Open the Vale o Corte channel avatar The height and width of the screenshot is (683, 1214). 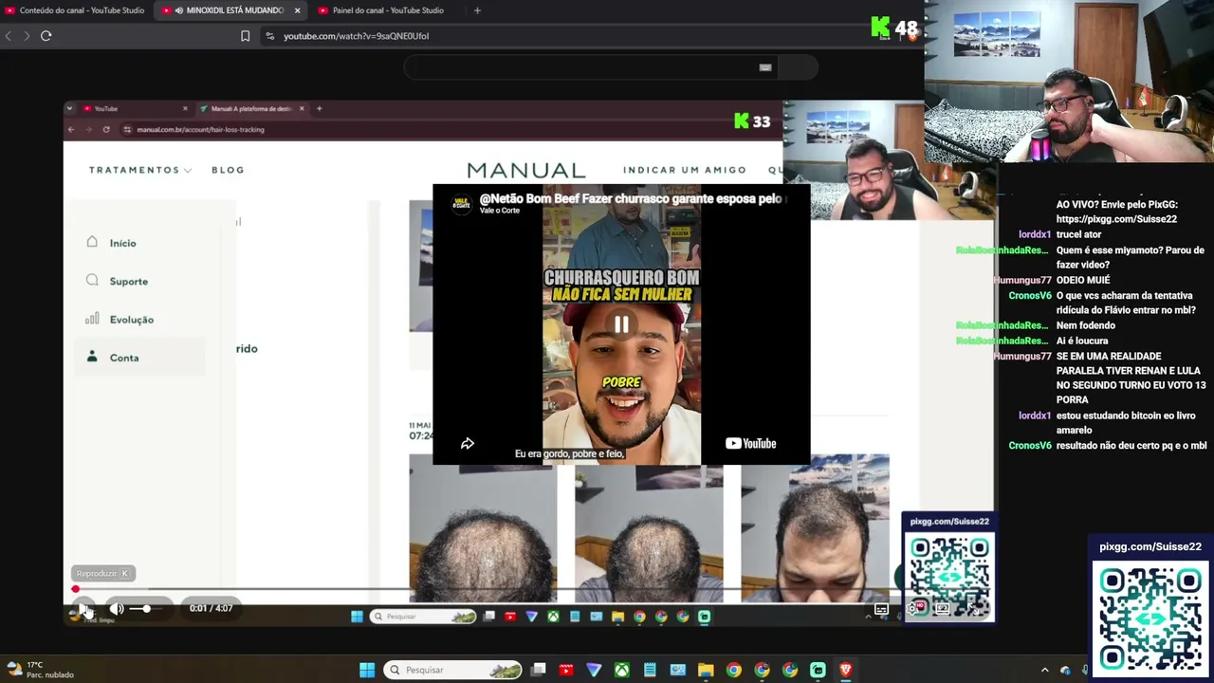tap(462, 204)
